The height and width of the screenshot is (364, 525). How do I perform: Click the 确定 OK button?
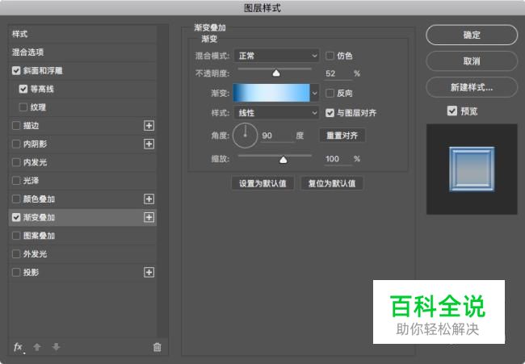click(x=472, y=35)
